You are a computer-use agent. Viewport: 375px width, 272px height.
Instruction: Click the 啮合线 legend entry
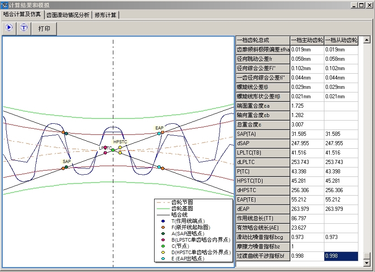click(172, 215)
